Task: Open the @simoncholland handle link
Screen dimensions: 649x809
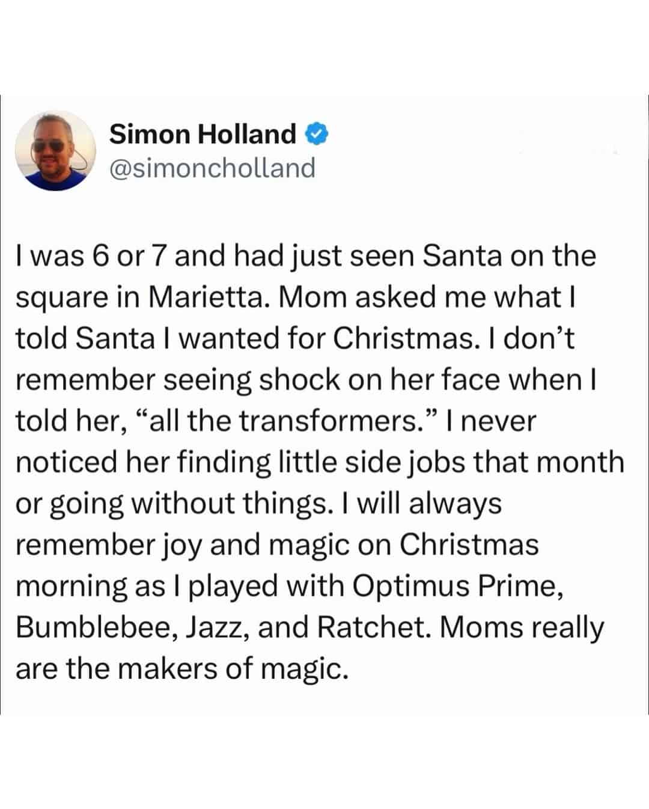Action: (212, 168)
